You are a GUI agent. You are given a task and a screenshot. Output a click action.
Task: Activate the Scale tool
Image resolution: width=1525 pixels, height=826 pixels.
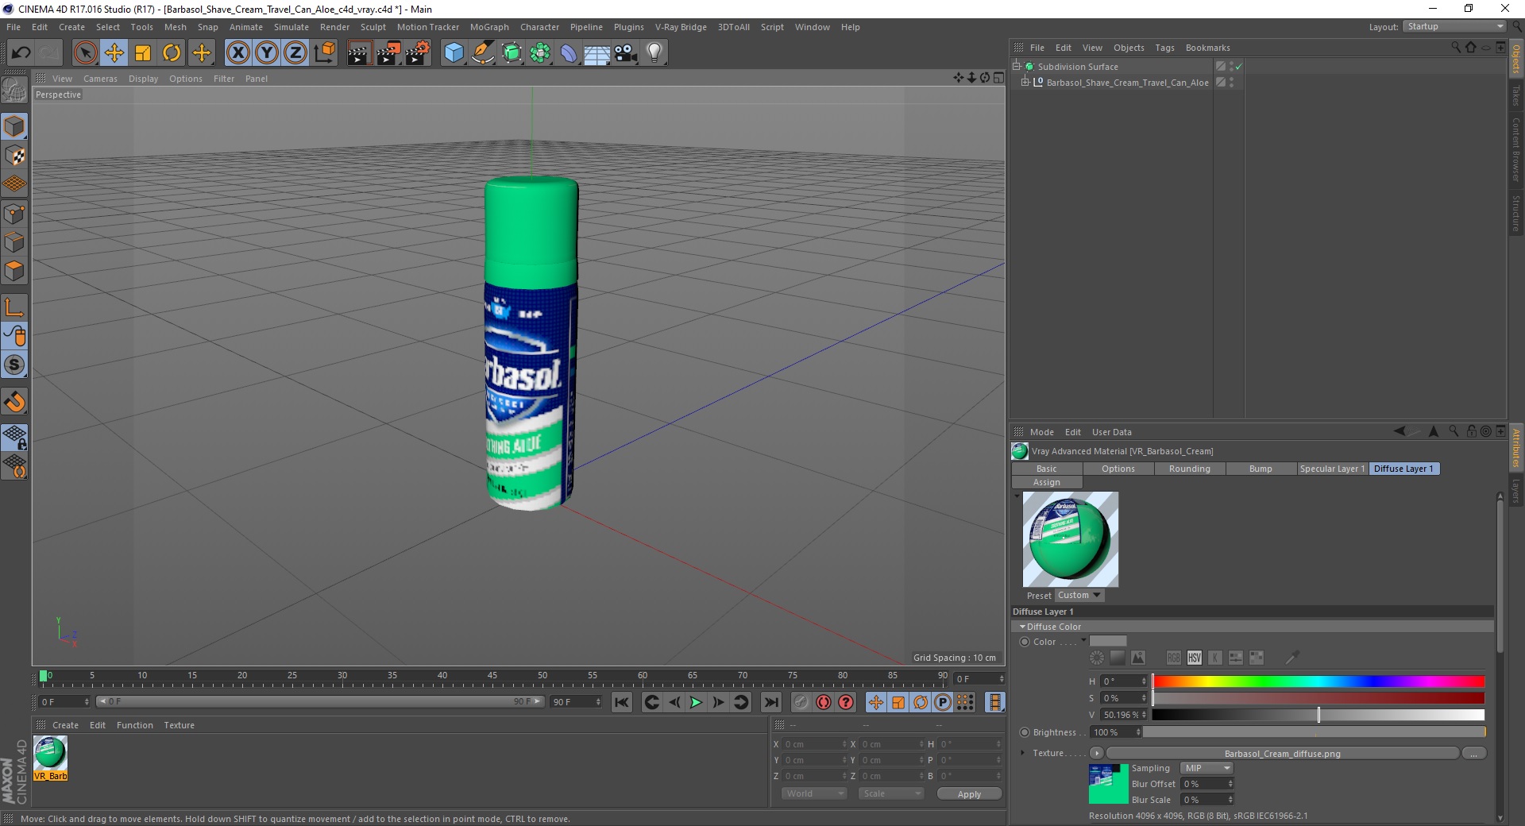[143, 53]
